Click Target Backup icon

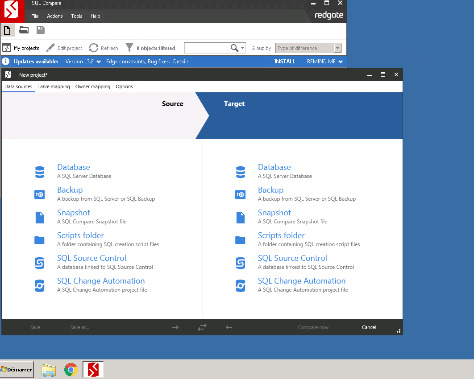(240, 194)
